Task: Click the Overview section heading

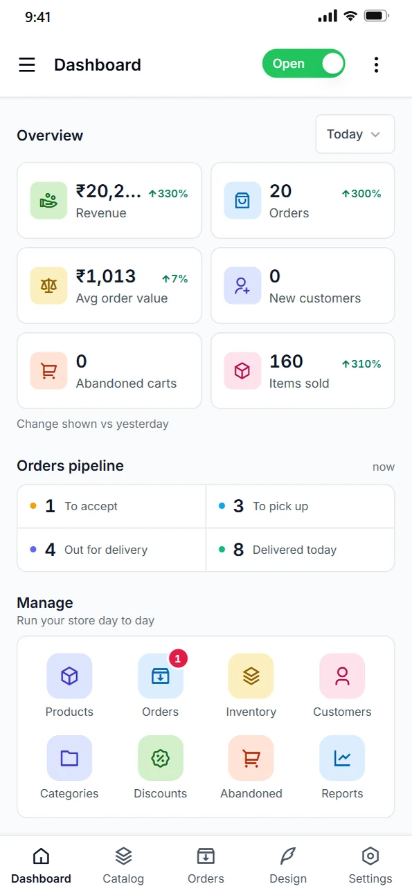Action: 50,136
